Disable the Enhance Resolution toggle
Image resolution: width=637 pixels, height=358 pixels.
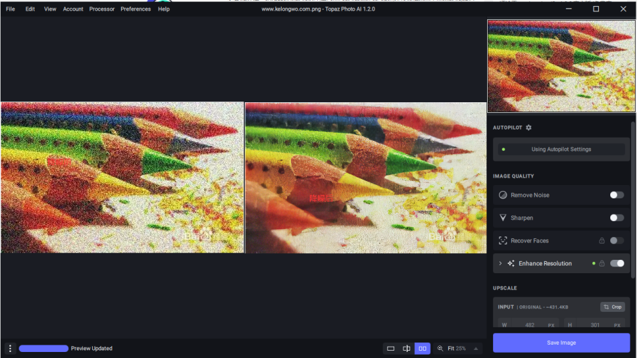point(616,264)
